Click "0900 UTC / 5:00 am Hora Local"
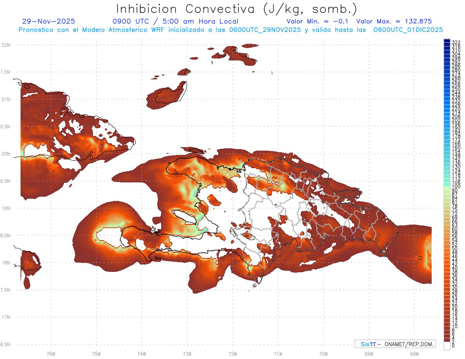Image resolution: width=465 pixels, height=359 pixels. [x=176, y=21]
